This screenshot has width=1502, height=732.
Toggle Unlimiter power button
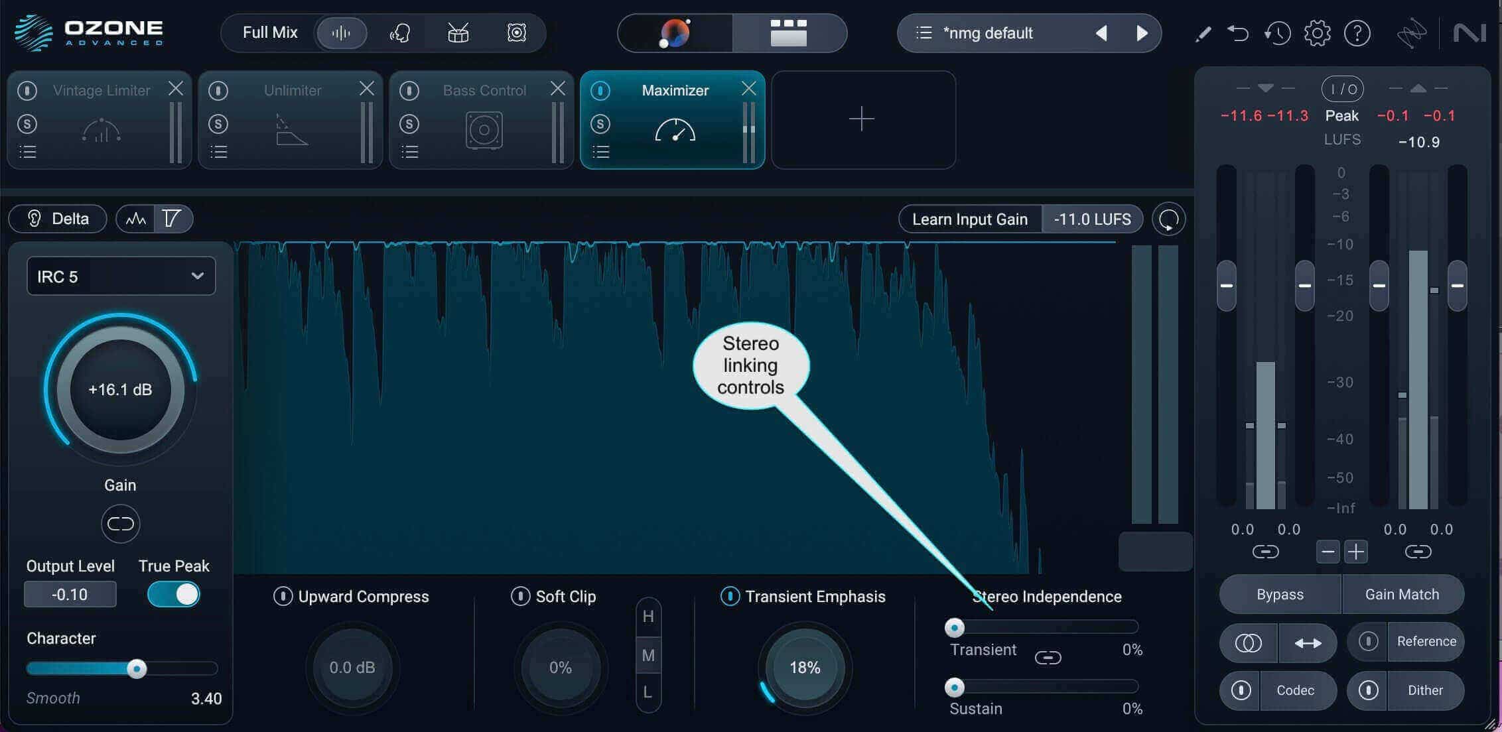click(218, 90)
